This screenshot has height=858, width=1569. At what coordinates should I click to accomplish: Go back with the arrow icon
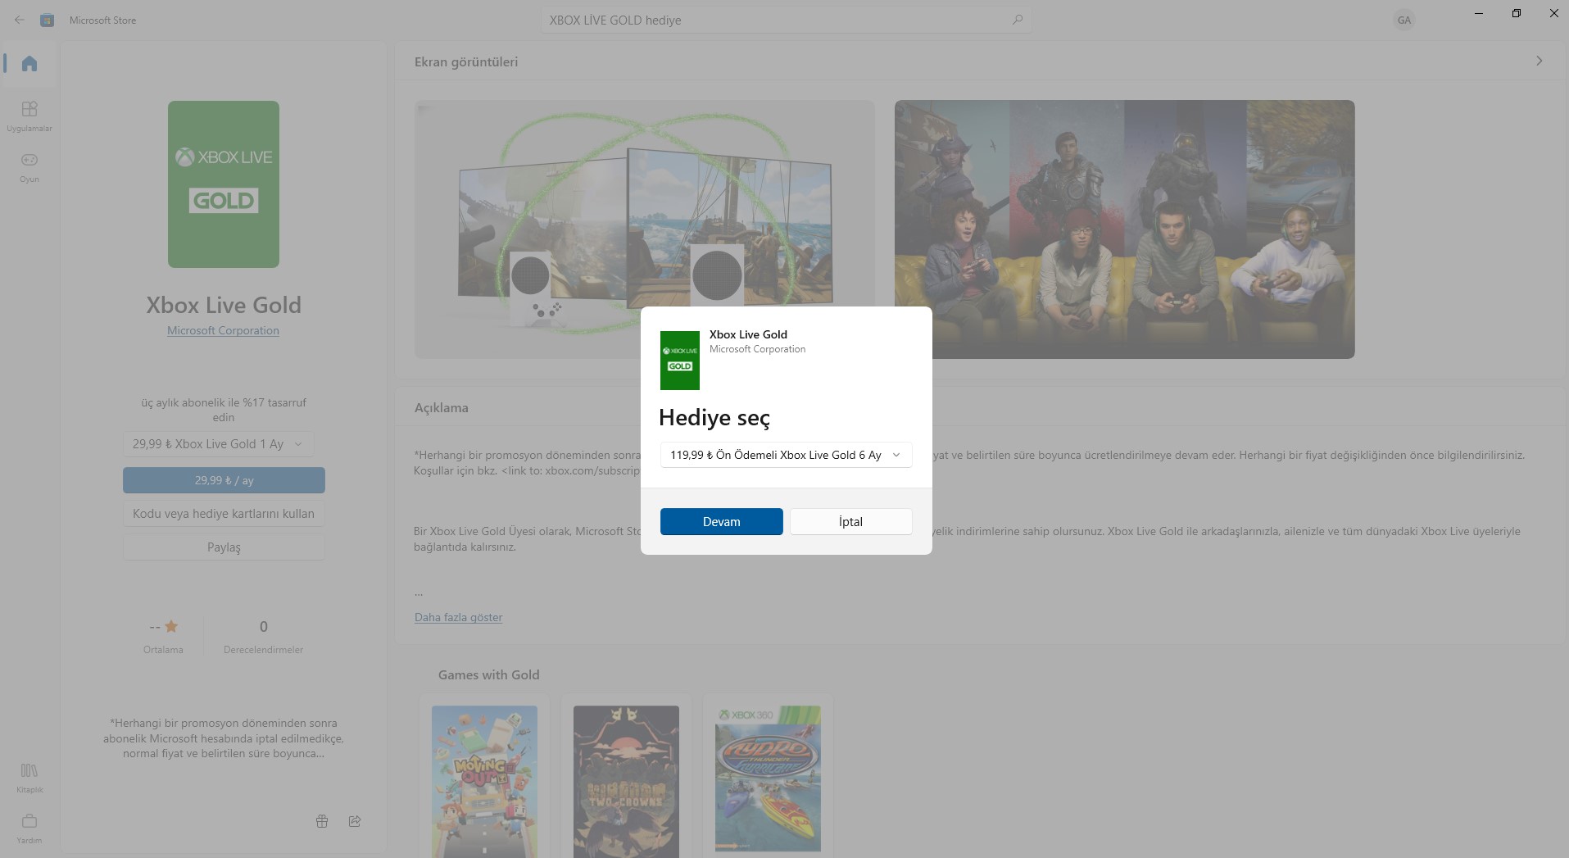pyautogui.click(x=20, y=20)
